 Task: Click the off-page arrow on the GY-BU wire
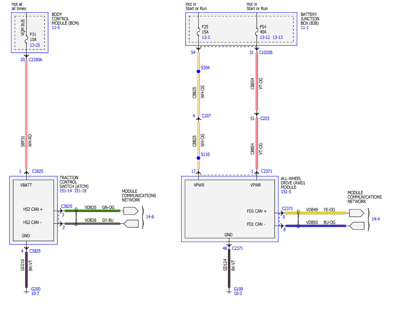[131, 224]
